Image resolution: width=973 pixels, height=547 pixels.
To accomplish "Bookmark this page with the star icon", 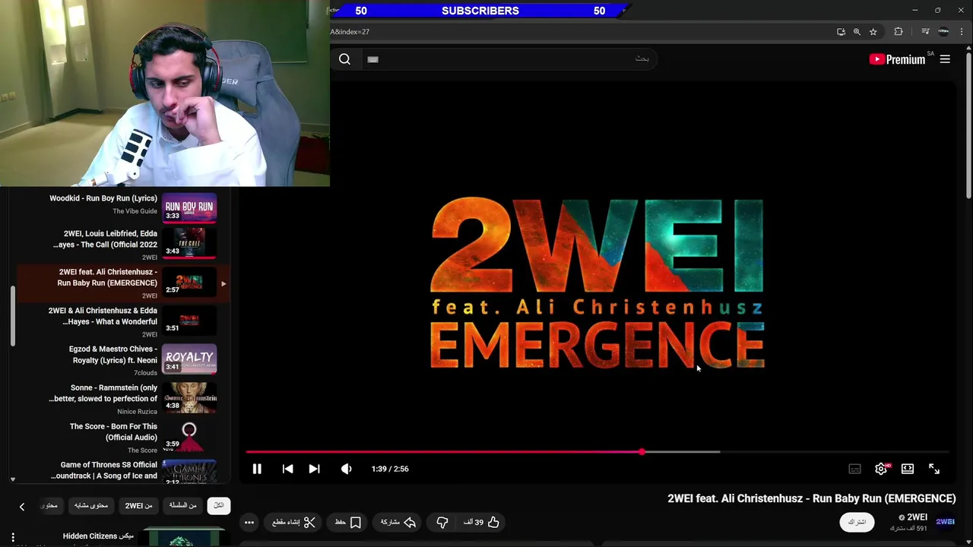I will tap(873, 32).
